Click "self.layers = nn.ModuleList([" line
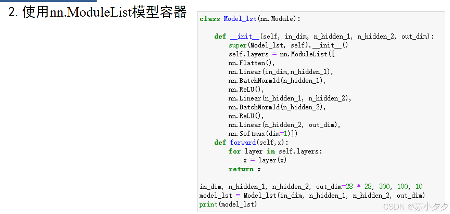Screen dimensions: 450x214 pyautogui.click(x=282, y=54)
